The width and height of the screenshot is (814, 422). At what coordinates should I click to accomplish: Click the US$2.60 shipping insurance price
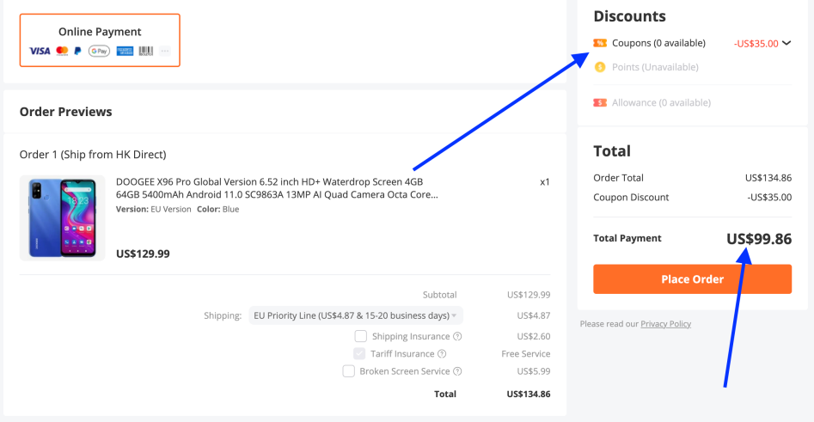[x=534, y=336]
